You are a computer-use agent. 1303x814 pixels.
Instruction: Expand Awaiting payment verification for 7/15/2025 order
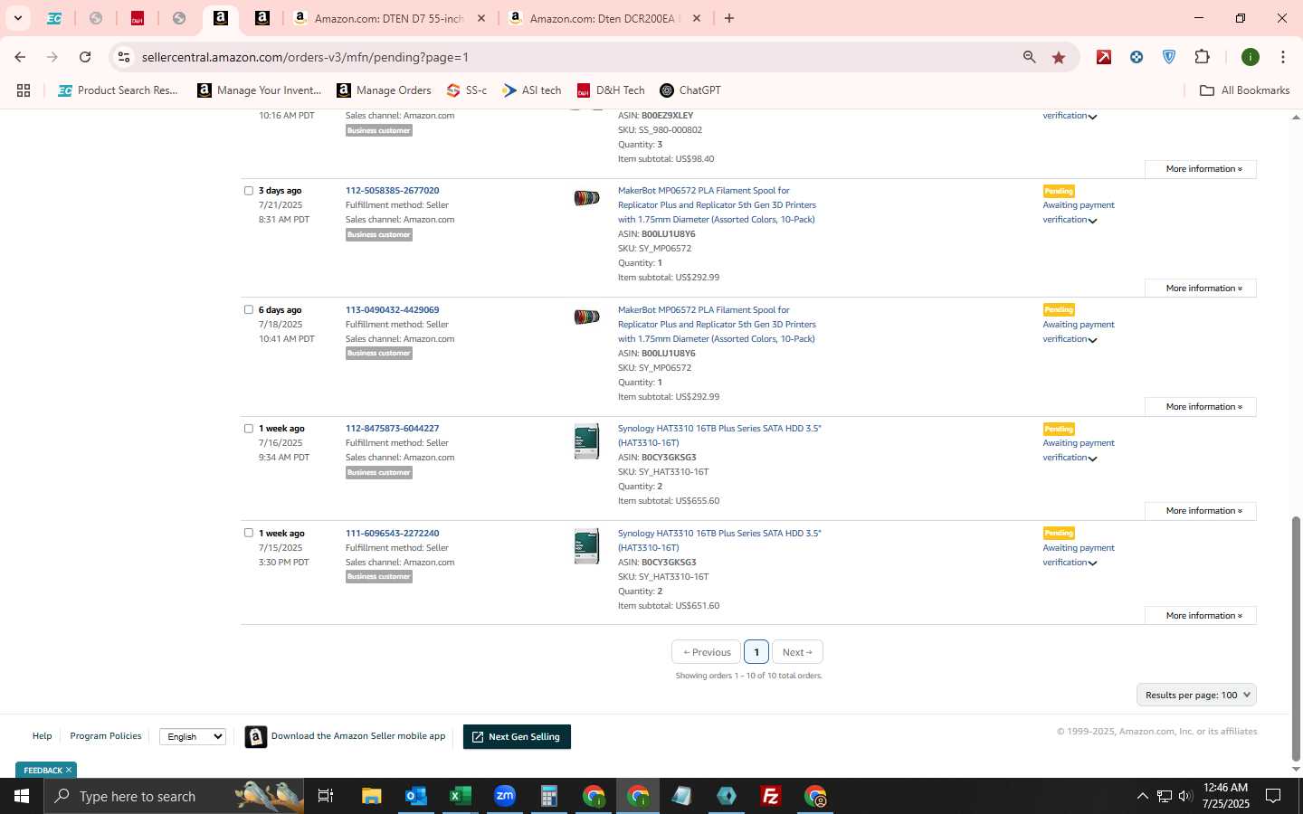coord(1078,555)
